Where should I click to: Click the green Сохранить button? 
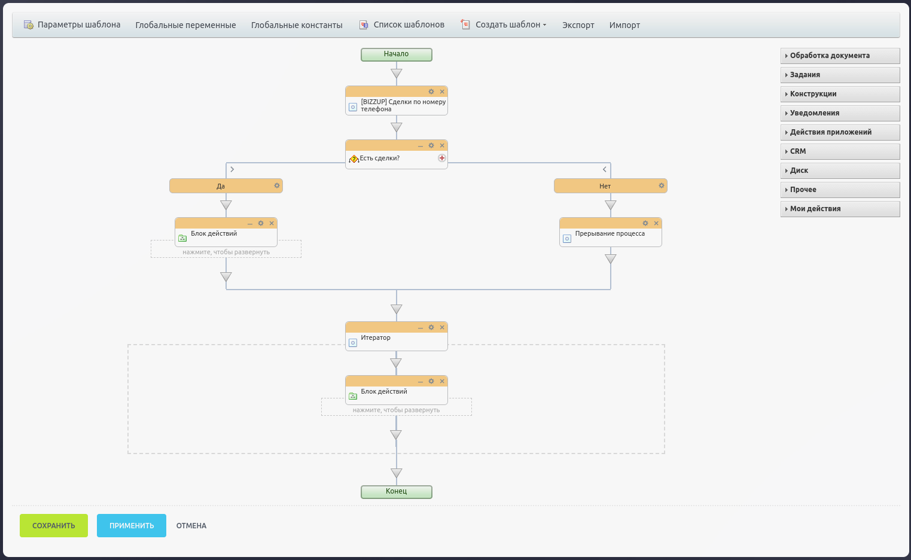(x=54, y=525)
